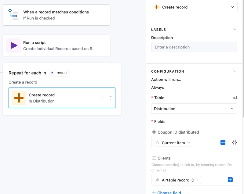
Task: Collapse the Configuration section
Action: [x=235, y=71]
